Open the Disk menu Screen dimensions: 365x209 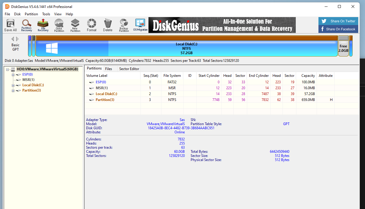pyautogui.click(x=17, y=14)
